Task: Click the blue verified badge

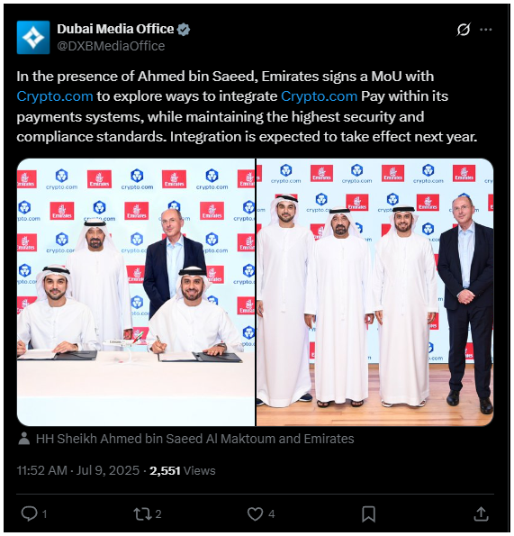Action: 184,30
